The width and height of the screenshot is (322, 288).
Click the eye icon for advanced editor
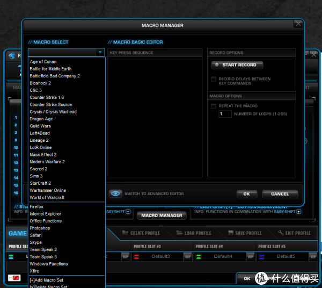pos(115,193)
